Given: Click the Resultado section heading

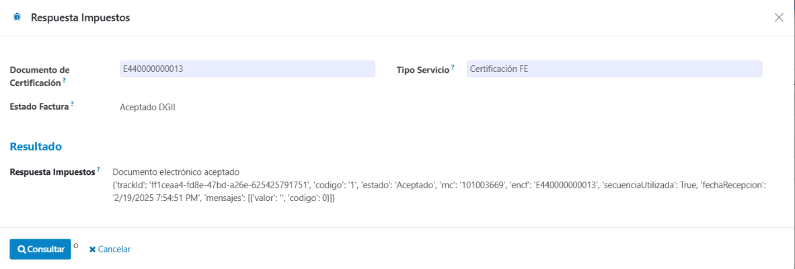Looking at the screenshot, I should (x=36, y=147).
